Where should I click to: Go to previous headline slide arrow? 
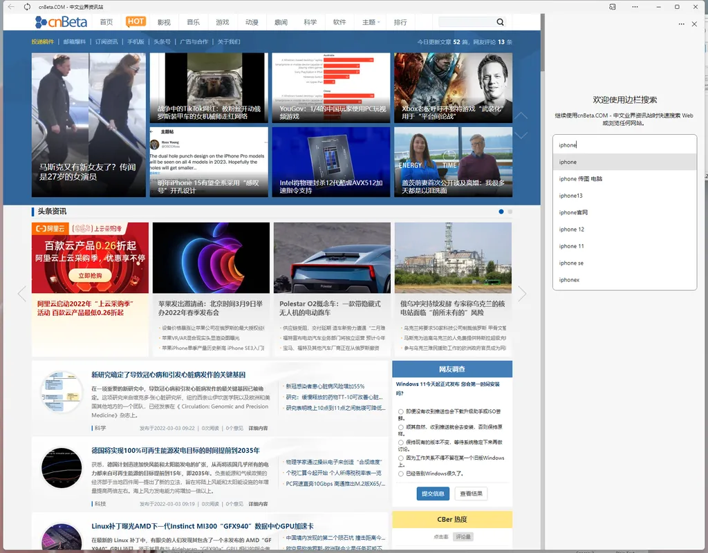point(21,294)
